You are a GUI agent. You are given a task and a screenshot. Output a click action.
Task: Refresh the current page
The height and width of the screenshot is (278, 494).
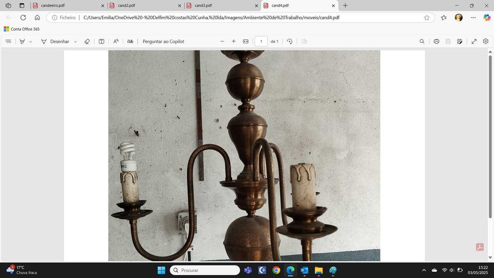pos(23,18)
